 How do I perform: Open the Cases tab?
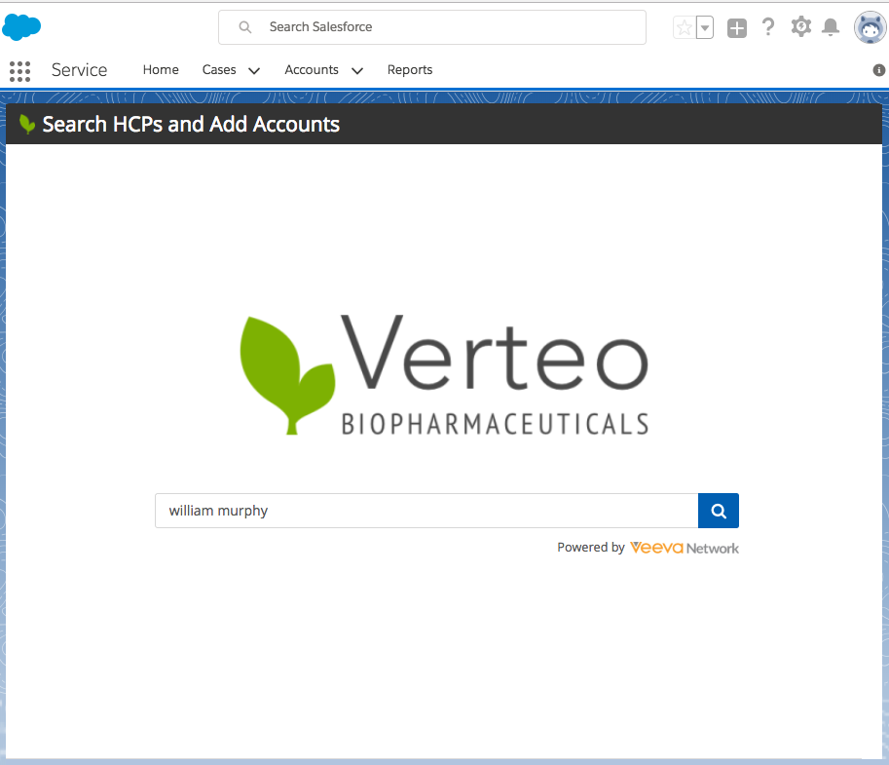point(219,70)
